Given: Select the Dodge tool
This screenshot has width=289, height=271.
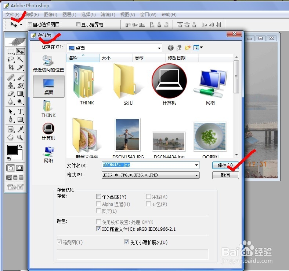Looking at the screenshot, I should (x=20, y=102).
